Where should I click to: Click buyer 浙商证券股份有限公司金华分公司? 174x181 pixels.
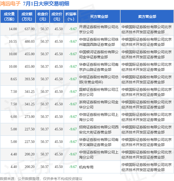(x=99, y=105)
